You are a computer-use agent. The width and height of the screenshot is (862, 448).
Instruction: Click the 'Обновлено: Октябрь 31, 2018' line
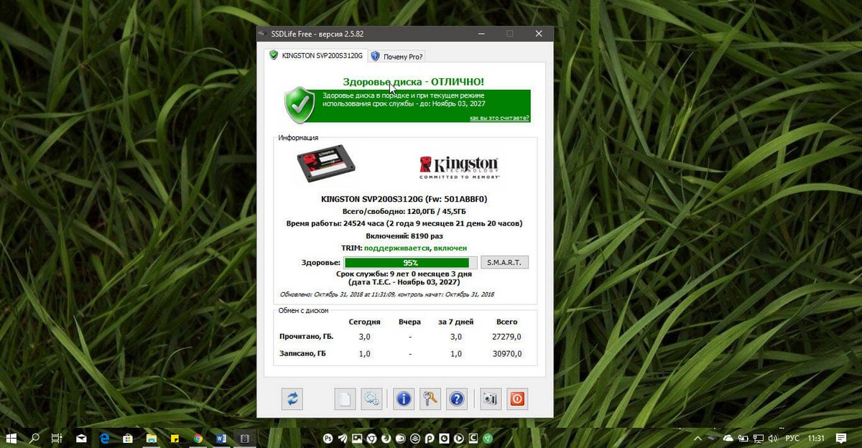387,294
